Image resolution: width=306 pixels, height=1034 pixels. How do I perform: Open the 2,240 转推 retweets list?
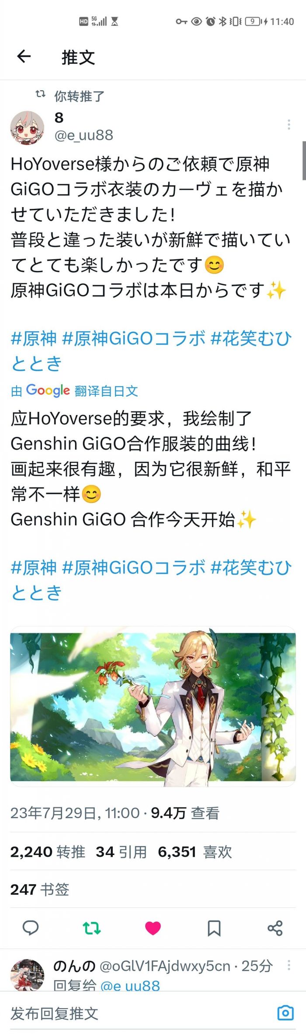[48, 851]
